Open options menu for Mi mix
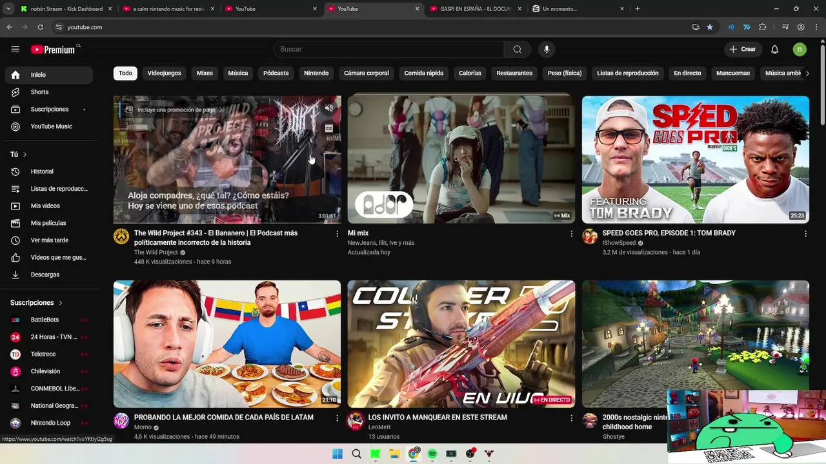826x464 pixels. (x=571, y=234)
